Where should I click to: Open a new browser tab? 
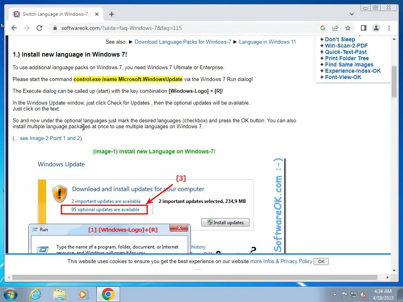coord(111,14)
